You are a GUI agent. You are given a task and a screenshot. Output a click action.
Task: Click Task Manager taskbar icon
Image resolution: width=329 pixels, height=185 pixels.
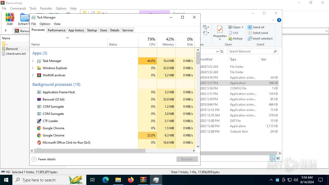(x=156, y=180)
